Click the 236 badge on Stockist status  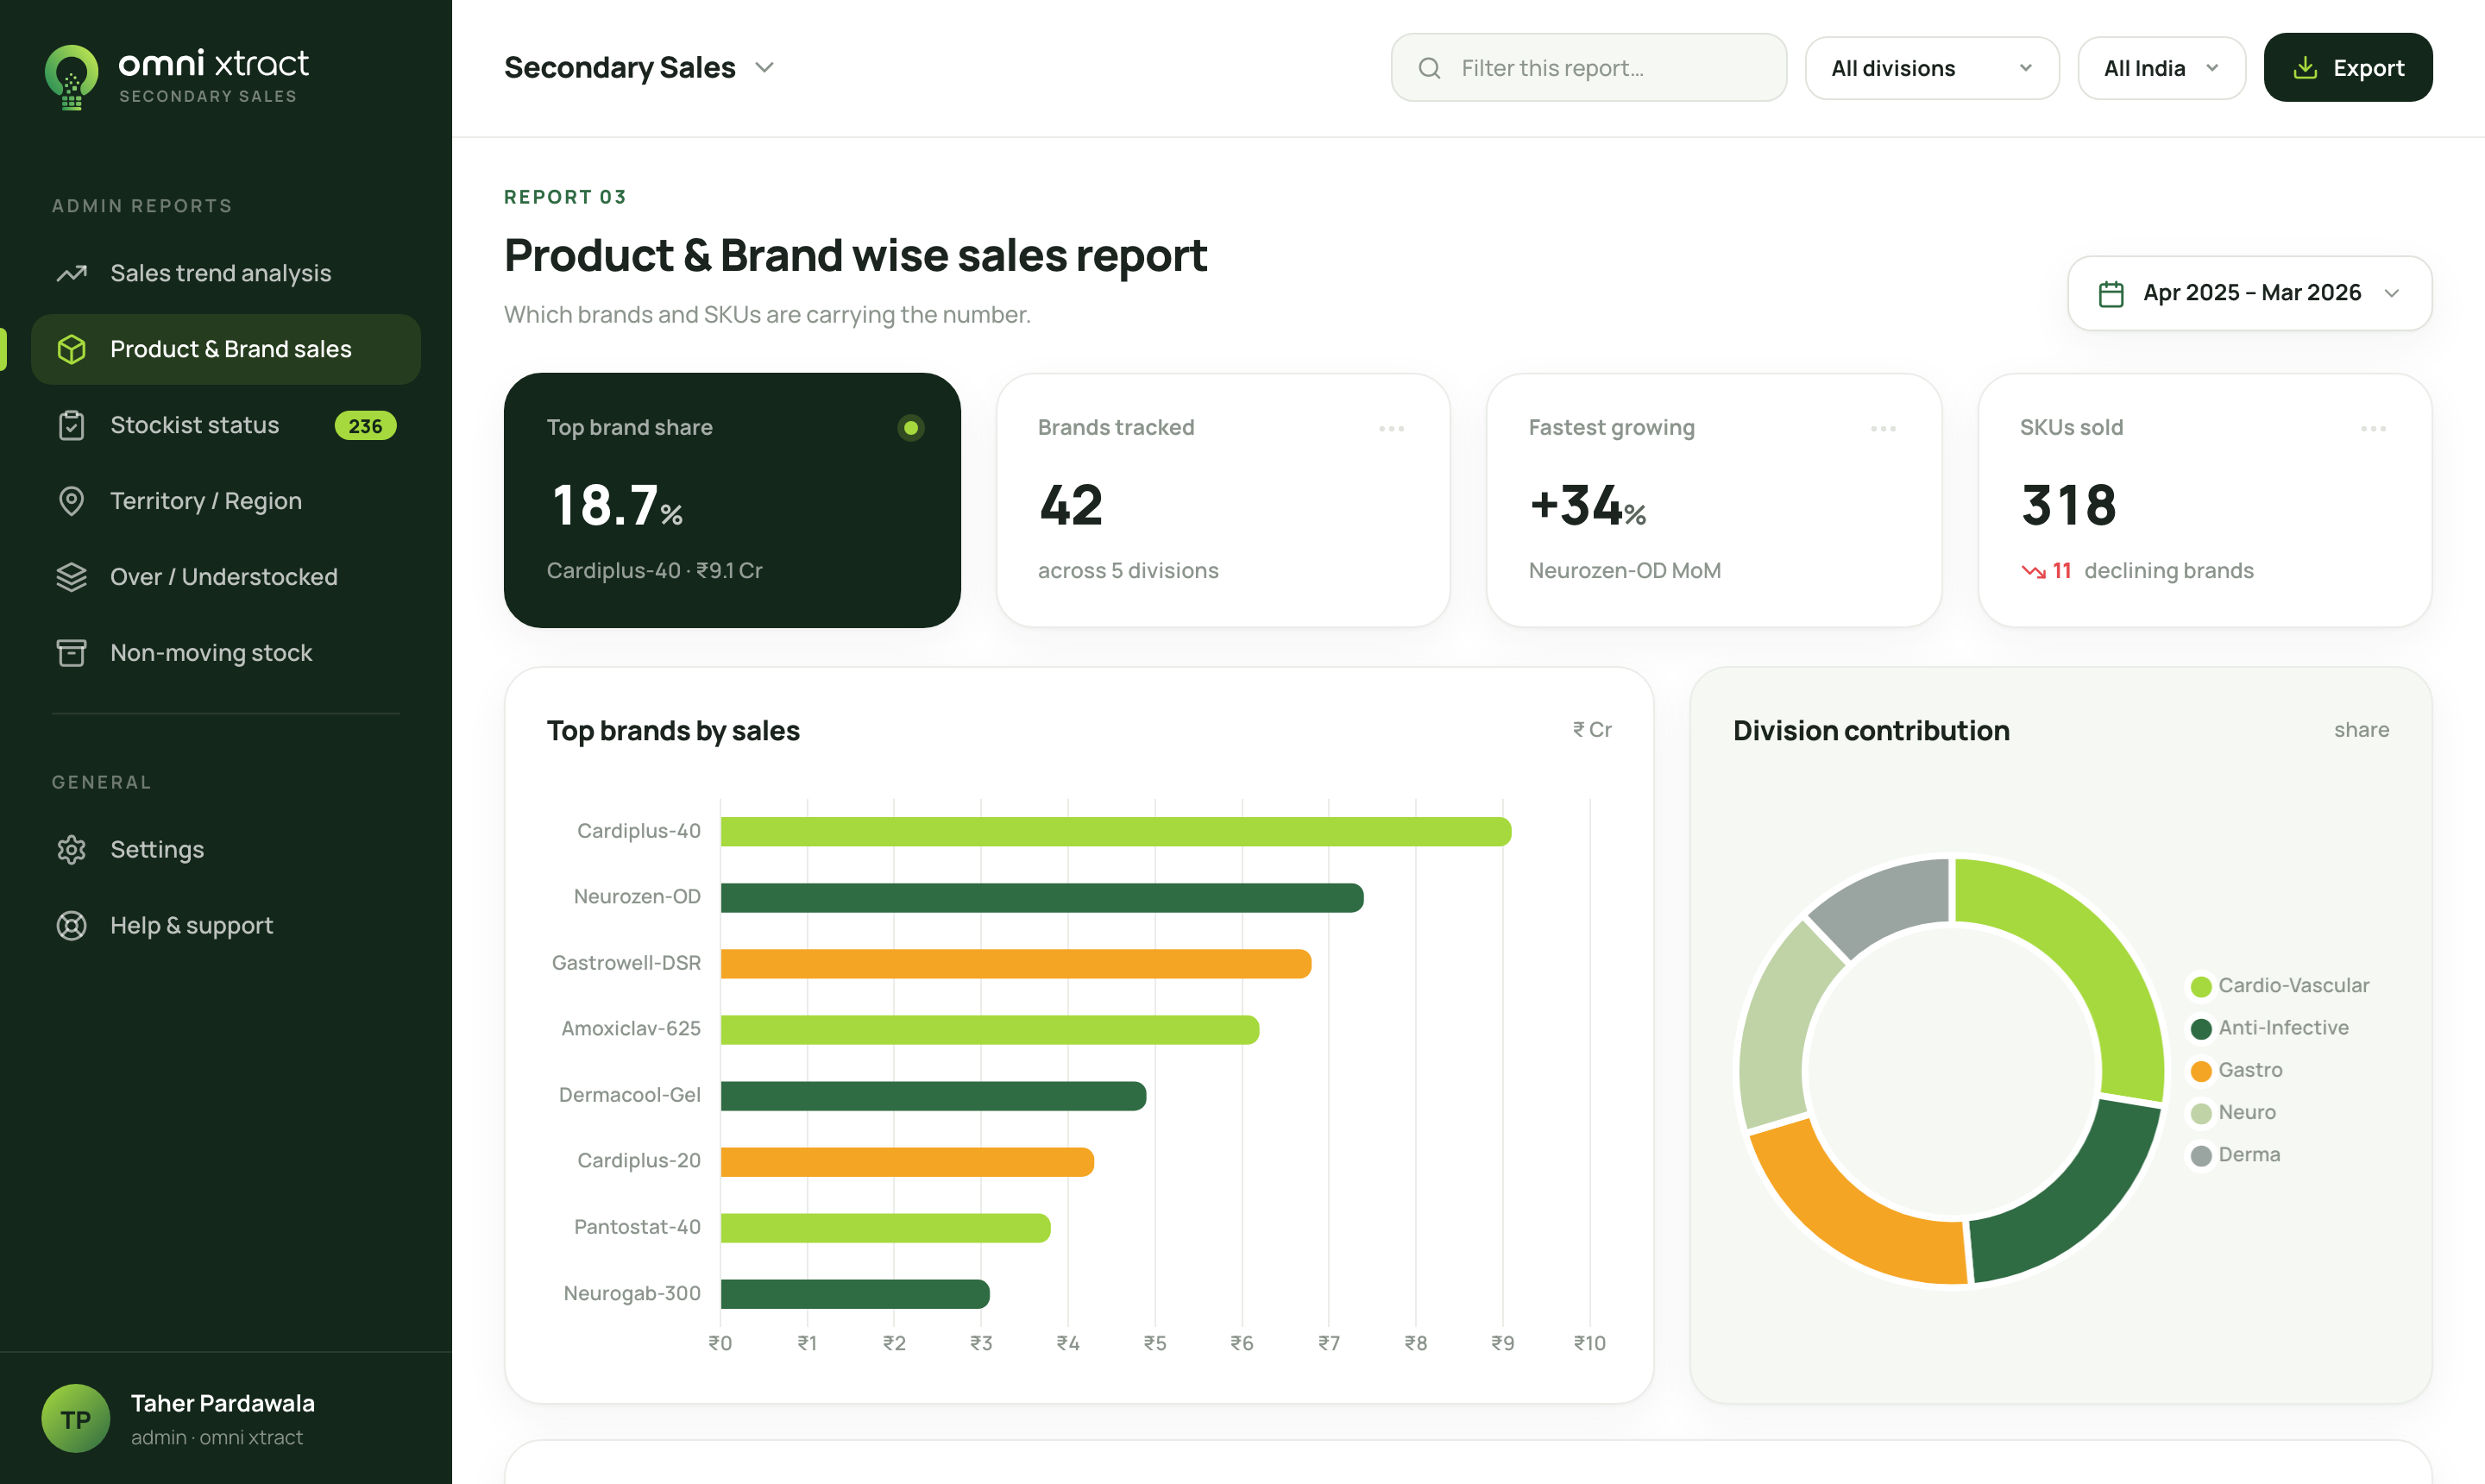[x=365, y=426]
